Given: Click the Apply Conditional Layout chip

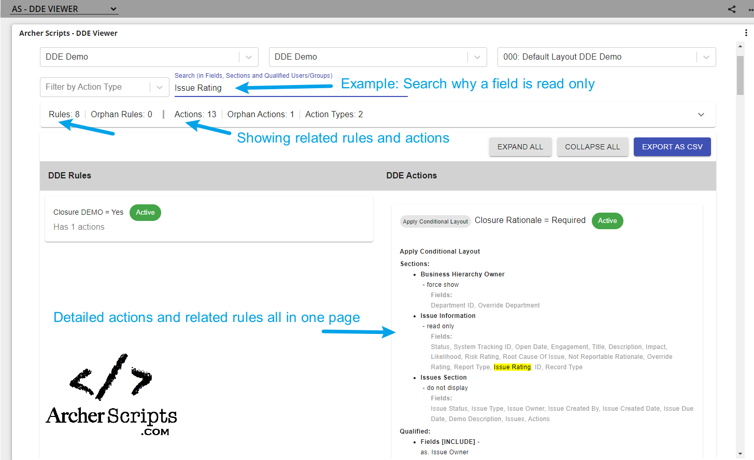Looking at the screenshot, I should [x=435, y=221].
